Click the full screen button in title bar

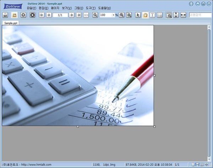(191, 4)
